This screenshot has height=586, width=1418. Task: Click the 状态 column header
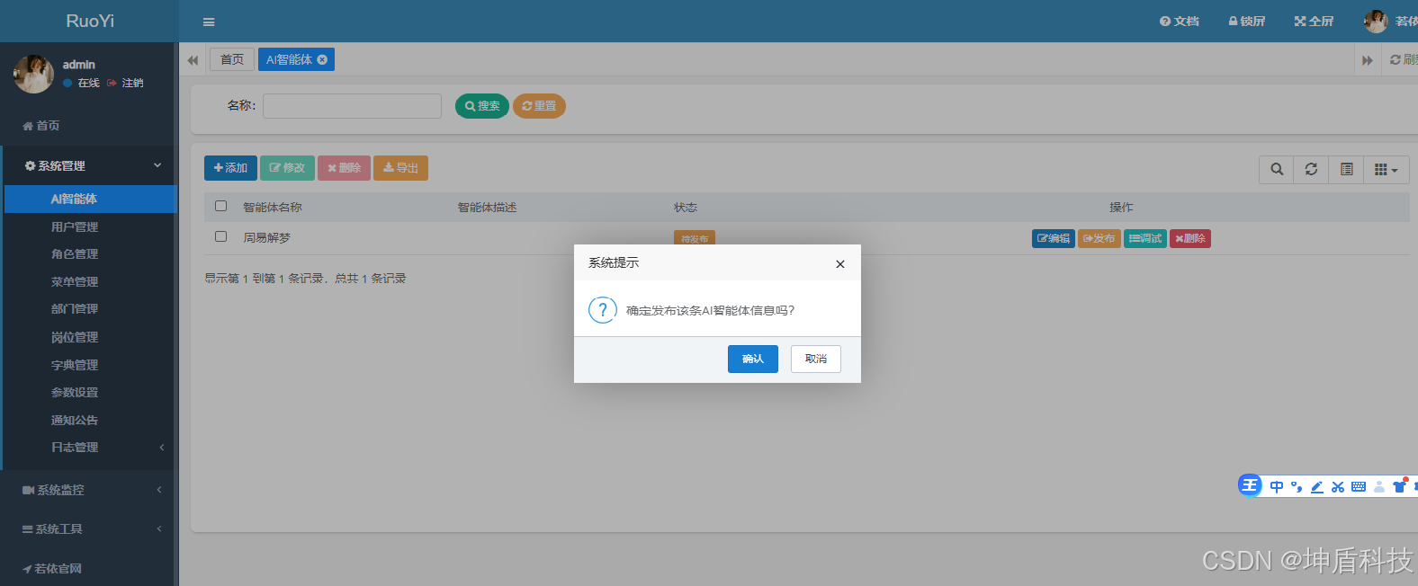[x=686, y=208]
